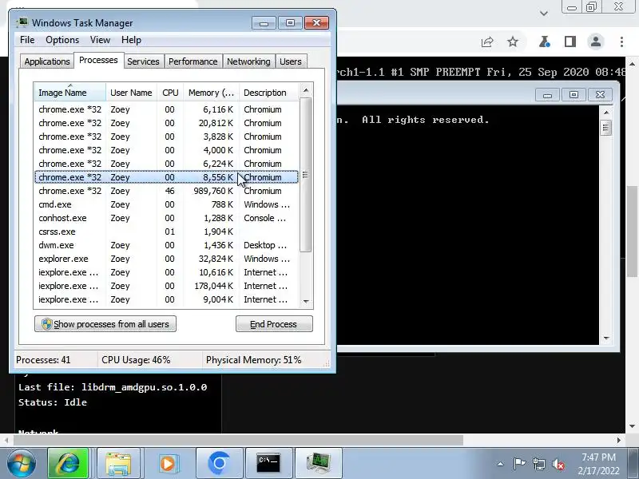This screenshot has width=639, height=479.
Task: Click the inner console window scroll up arrow
Action: (606, 112)
